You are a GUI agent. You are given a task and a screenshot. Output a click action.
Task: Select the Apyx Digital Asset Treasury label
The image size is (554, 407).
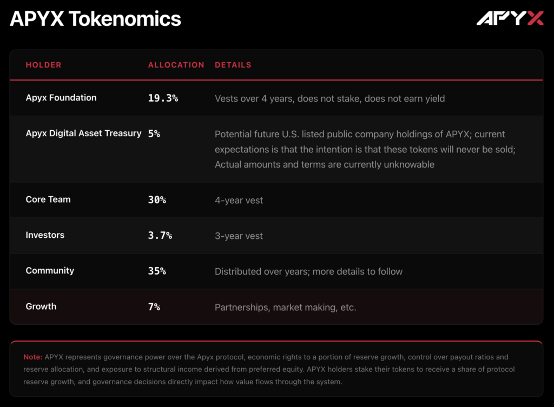click(x=83, y=134)
